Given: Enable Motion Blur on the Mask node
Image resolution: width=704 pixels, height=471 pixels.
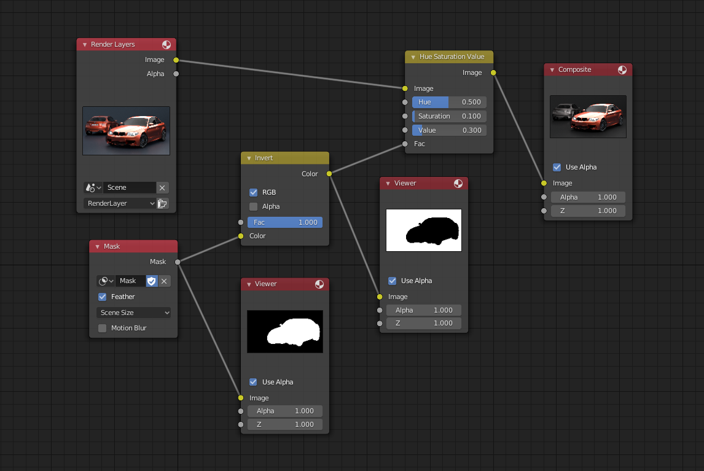Looking at the screenshot, I should coord(101,328).
